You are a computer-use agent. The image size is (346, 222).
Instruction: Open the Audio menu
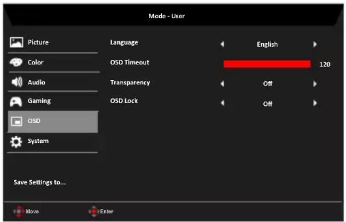pyautogui.click(x=36, y=82)
